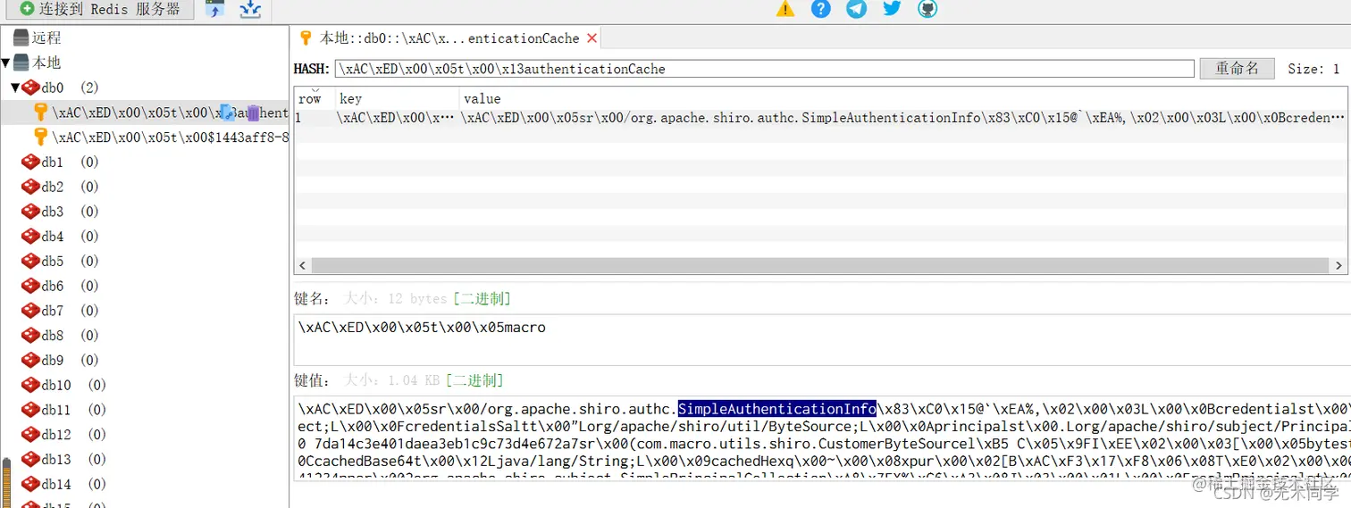Collapse the db0 database node
Viewport: 1351px width, 508px height.
15,87
